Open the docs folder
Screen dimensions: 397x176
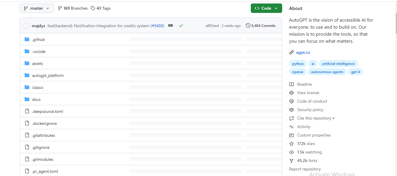click(x=36, y=99)
